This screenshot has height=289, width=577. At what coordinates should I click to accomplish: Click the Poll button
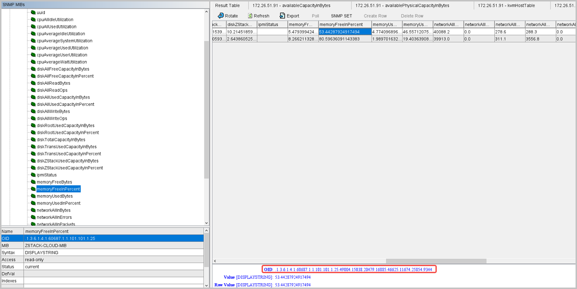click(x=315, y=16)
